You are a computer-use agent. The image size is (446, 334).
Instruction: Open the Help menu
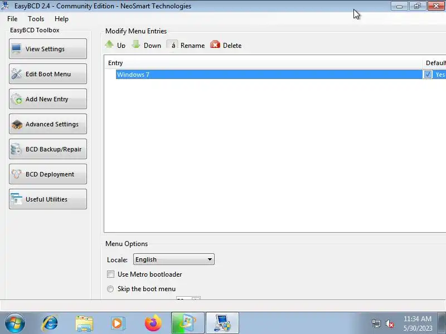pos(61,19)
